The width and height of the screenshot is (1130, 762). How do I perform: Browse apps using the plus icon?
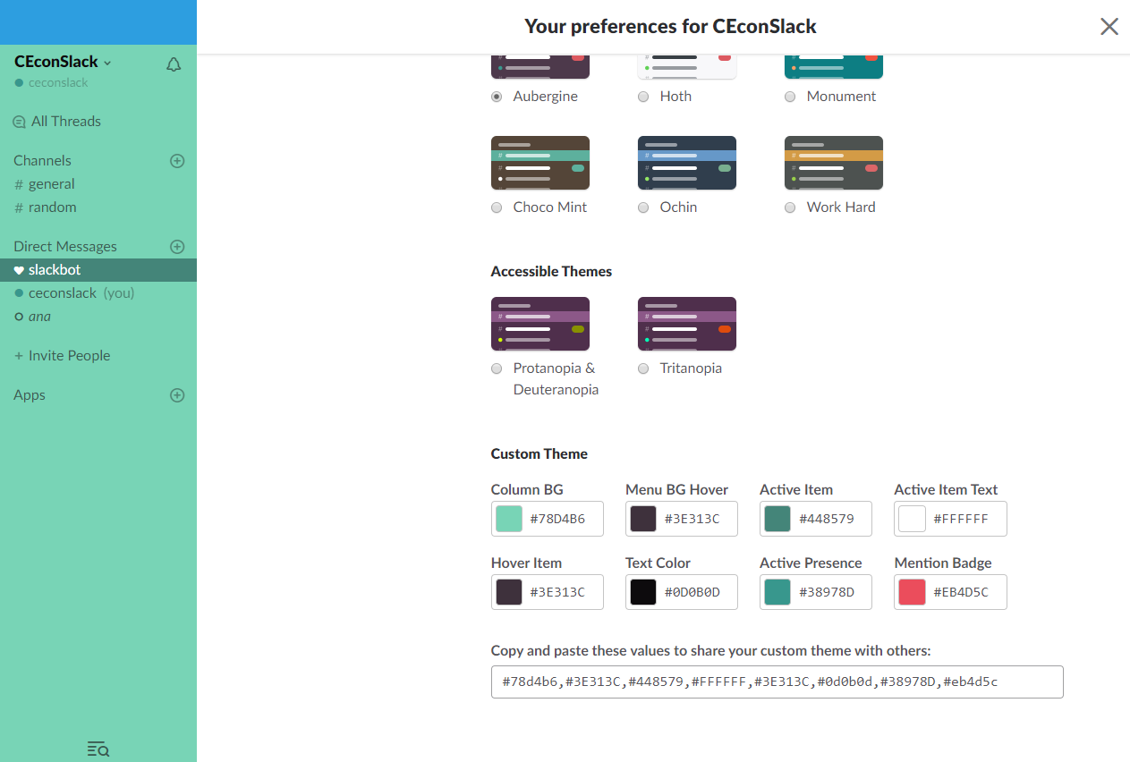click(177, 395)
